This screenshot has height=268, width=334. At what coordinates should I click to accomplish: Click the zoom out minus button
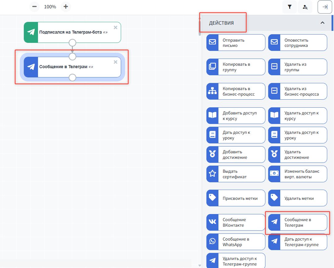(x=34, y=6)
